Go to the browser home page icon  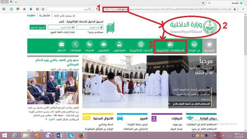pyautogui.click(x=24, y=9)
